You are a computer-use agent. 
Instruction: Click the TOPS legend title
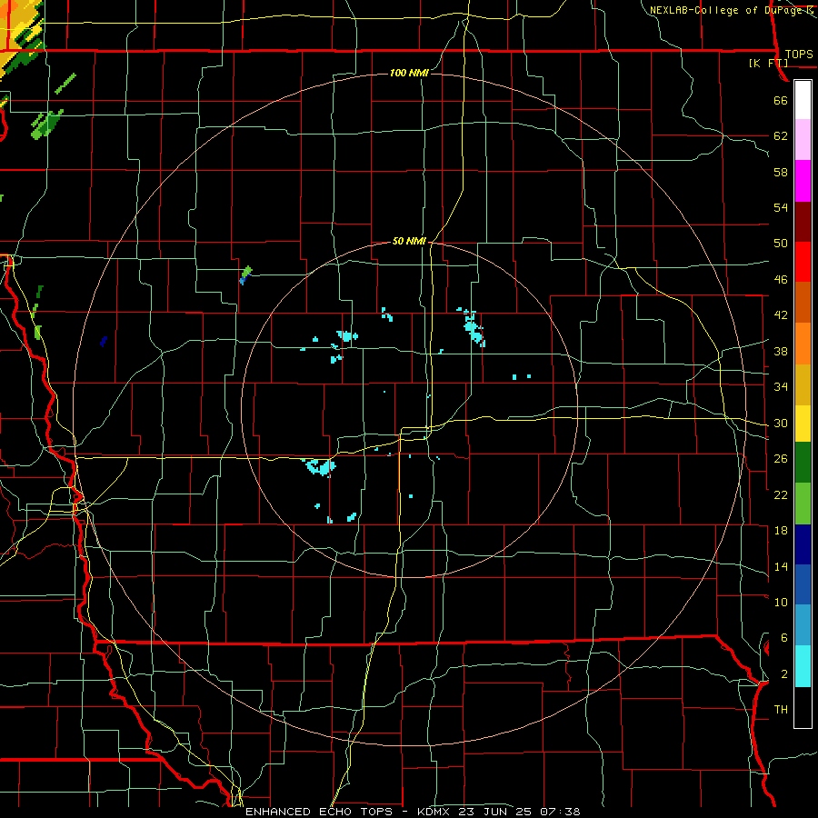point(799,55)
